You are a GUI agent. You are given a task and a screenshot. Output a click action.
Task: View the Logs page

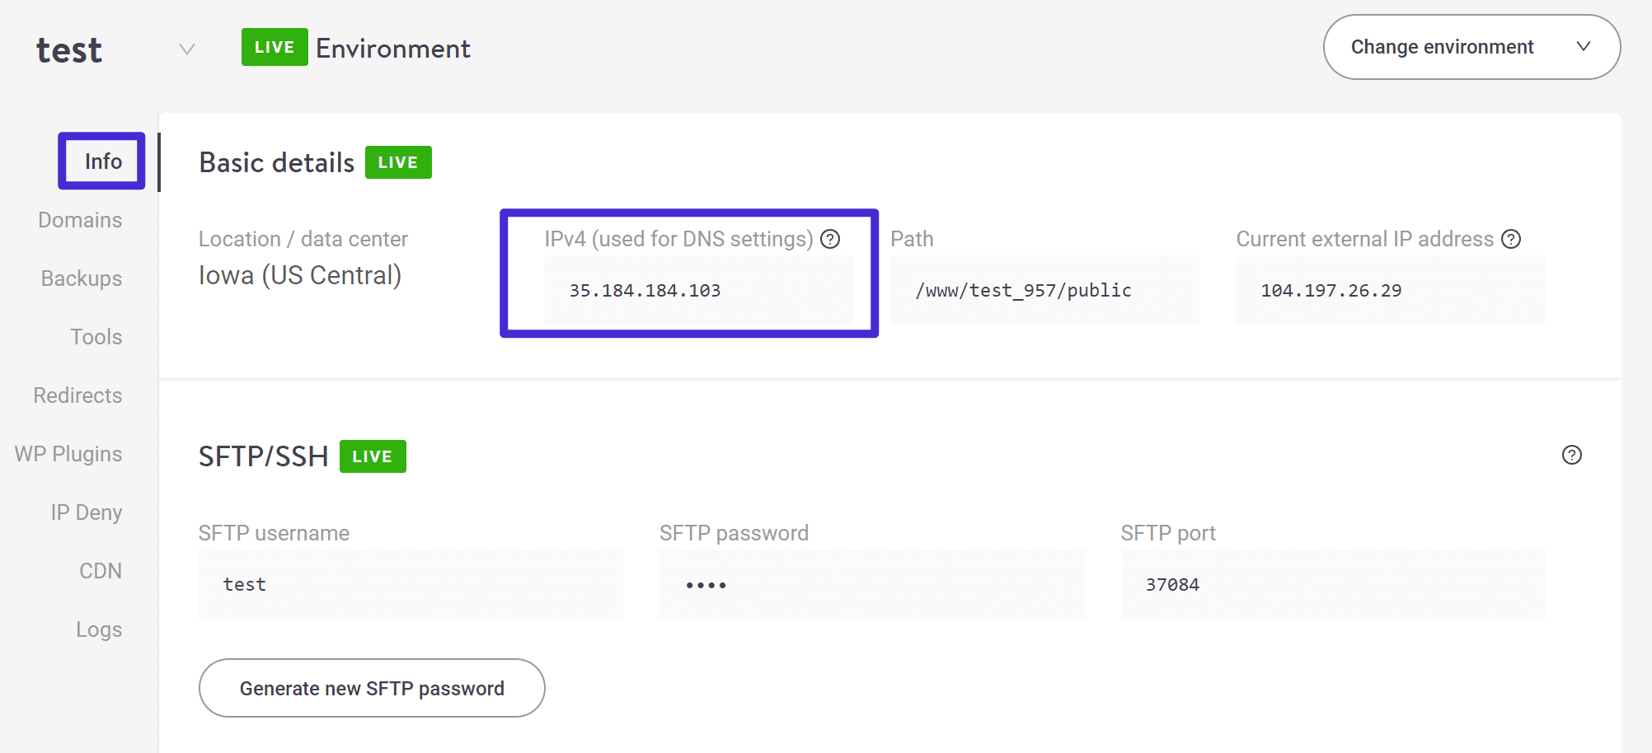click(x=98, y=629)
